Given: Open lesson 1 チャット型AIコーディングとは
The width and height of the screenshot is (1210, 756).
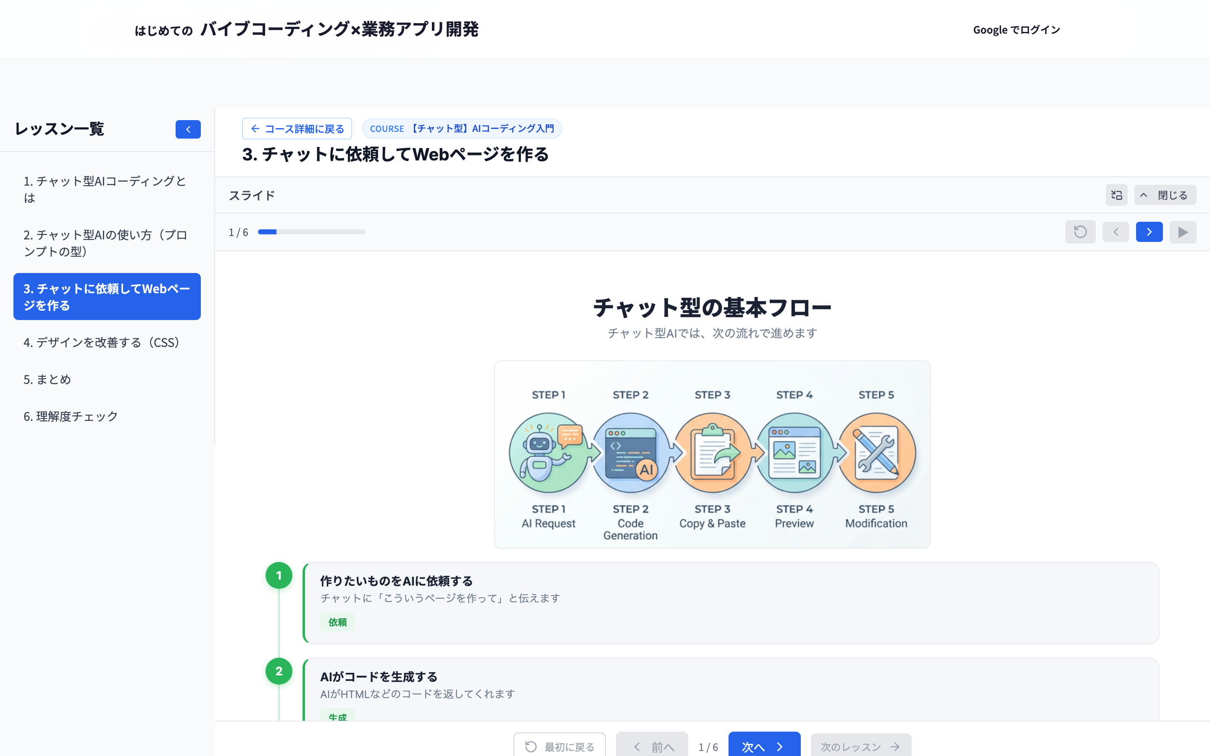Looking at the screenshot, I should 107,189.
